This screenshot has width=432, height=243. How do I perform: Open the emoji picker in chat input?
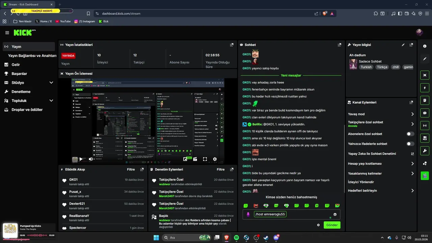click(335, 214)
